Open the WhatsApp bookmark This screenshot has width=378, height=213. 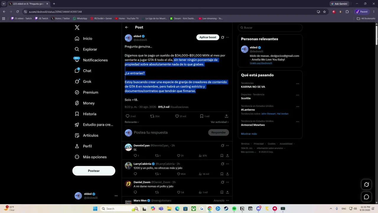pyautogui.click(x=80, y=18)
